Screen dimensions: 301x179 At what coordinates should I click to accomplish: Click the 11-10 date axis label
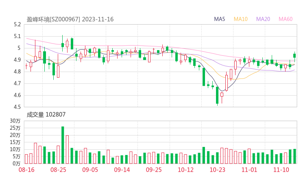pyautogui.click(x=281, y=170)
